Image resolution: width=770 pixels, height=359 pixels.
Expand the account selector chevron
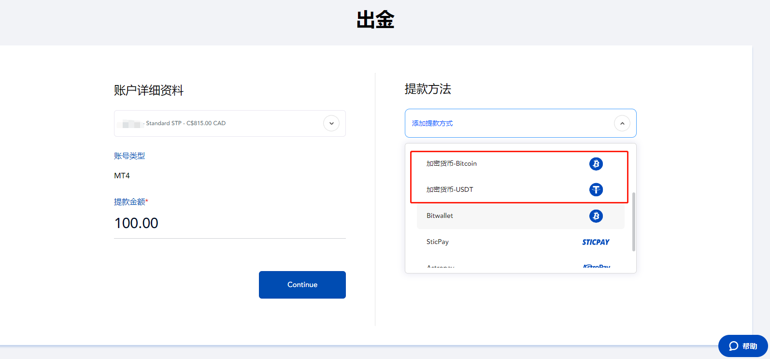tap(331, 123)
